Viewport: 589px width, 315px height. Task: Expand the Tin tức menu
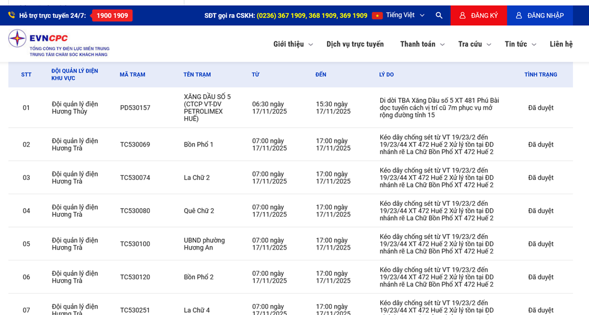pyautogui.click(x=520, y=44)
